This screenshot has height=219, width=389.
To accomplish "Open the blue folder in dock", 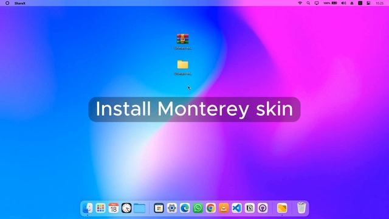I will tap(139, 208).
